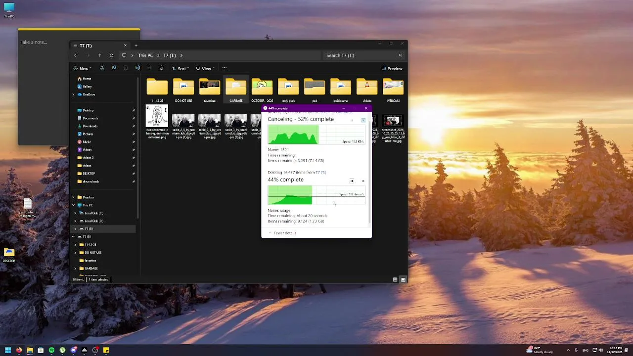The width and height of the screenshot is (633, 356).
Task: Open This PC desktop shortcut
Action: click(9, 10)
